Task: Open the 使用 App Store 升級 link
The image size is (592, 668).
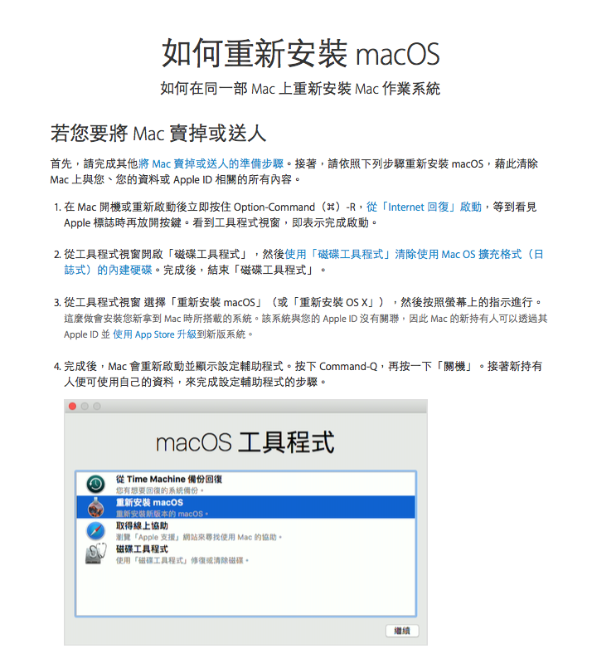Action: (154, 334)
